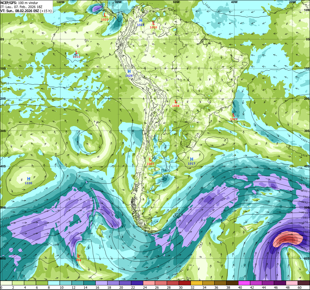Click the 'IT: Lau.. 07. Feb.. 2026 18Z' line
The width and height of the screenshot is (310, 290).
coord(21,7)
